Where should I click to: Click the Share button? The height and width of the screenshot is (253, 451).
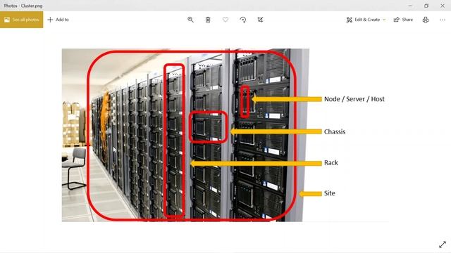point(403,20)
